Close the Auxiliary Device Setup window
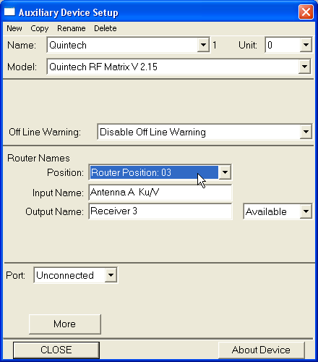 point(306,12)
